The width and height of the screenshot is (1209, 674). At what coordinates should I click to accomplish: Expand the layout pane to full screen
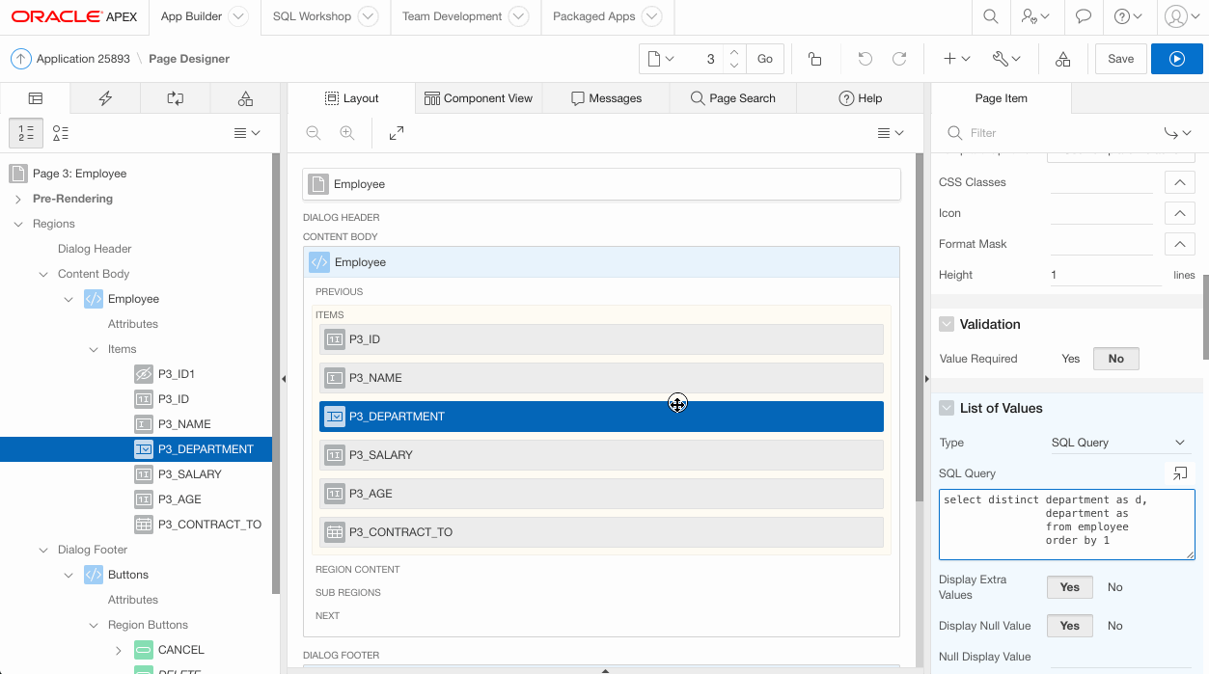(397, 133)
